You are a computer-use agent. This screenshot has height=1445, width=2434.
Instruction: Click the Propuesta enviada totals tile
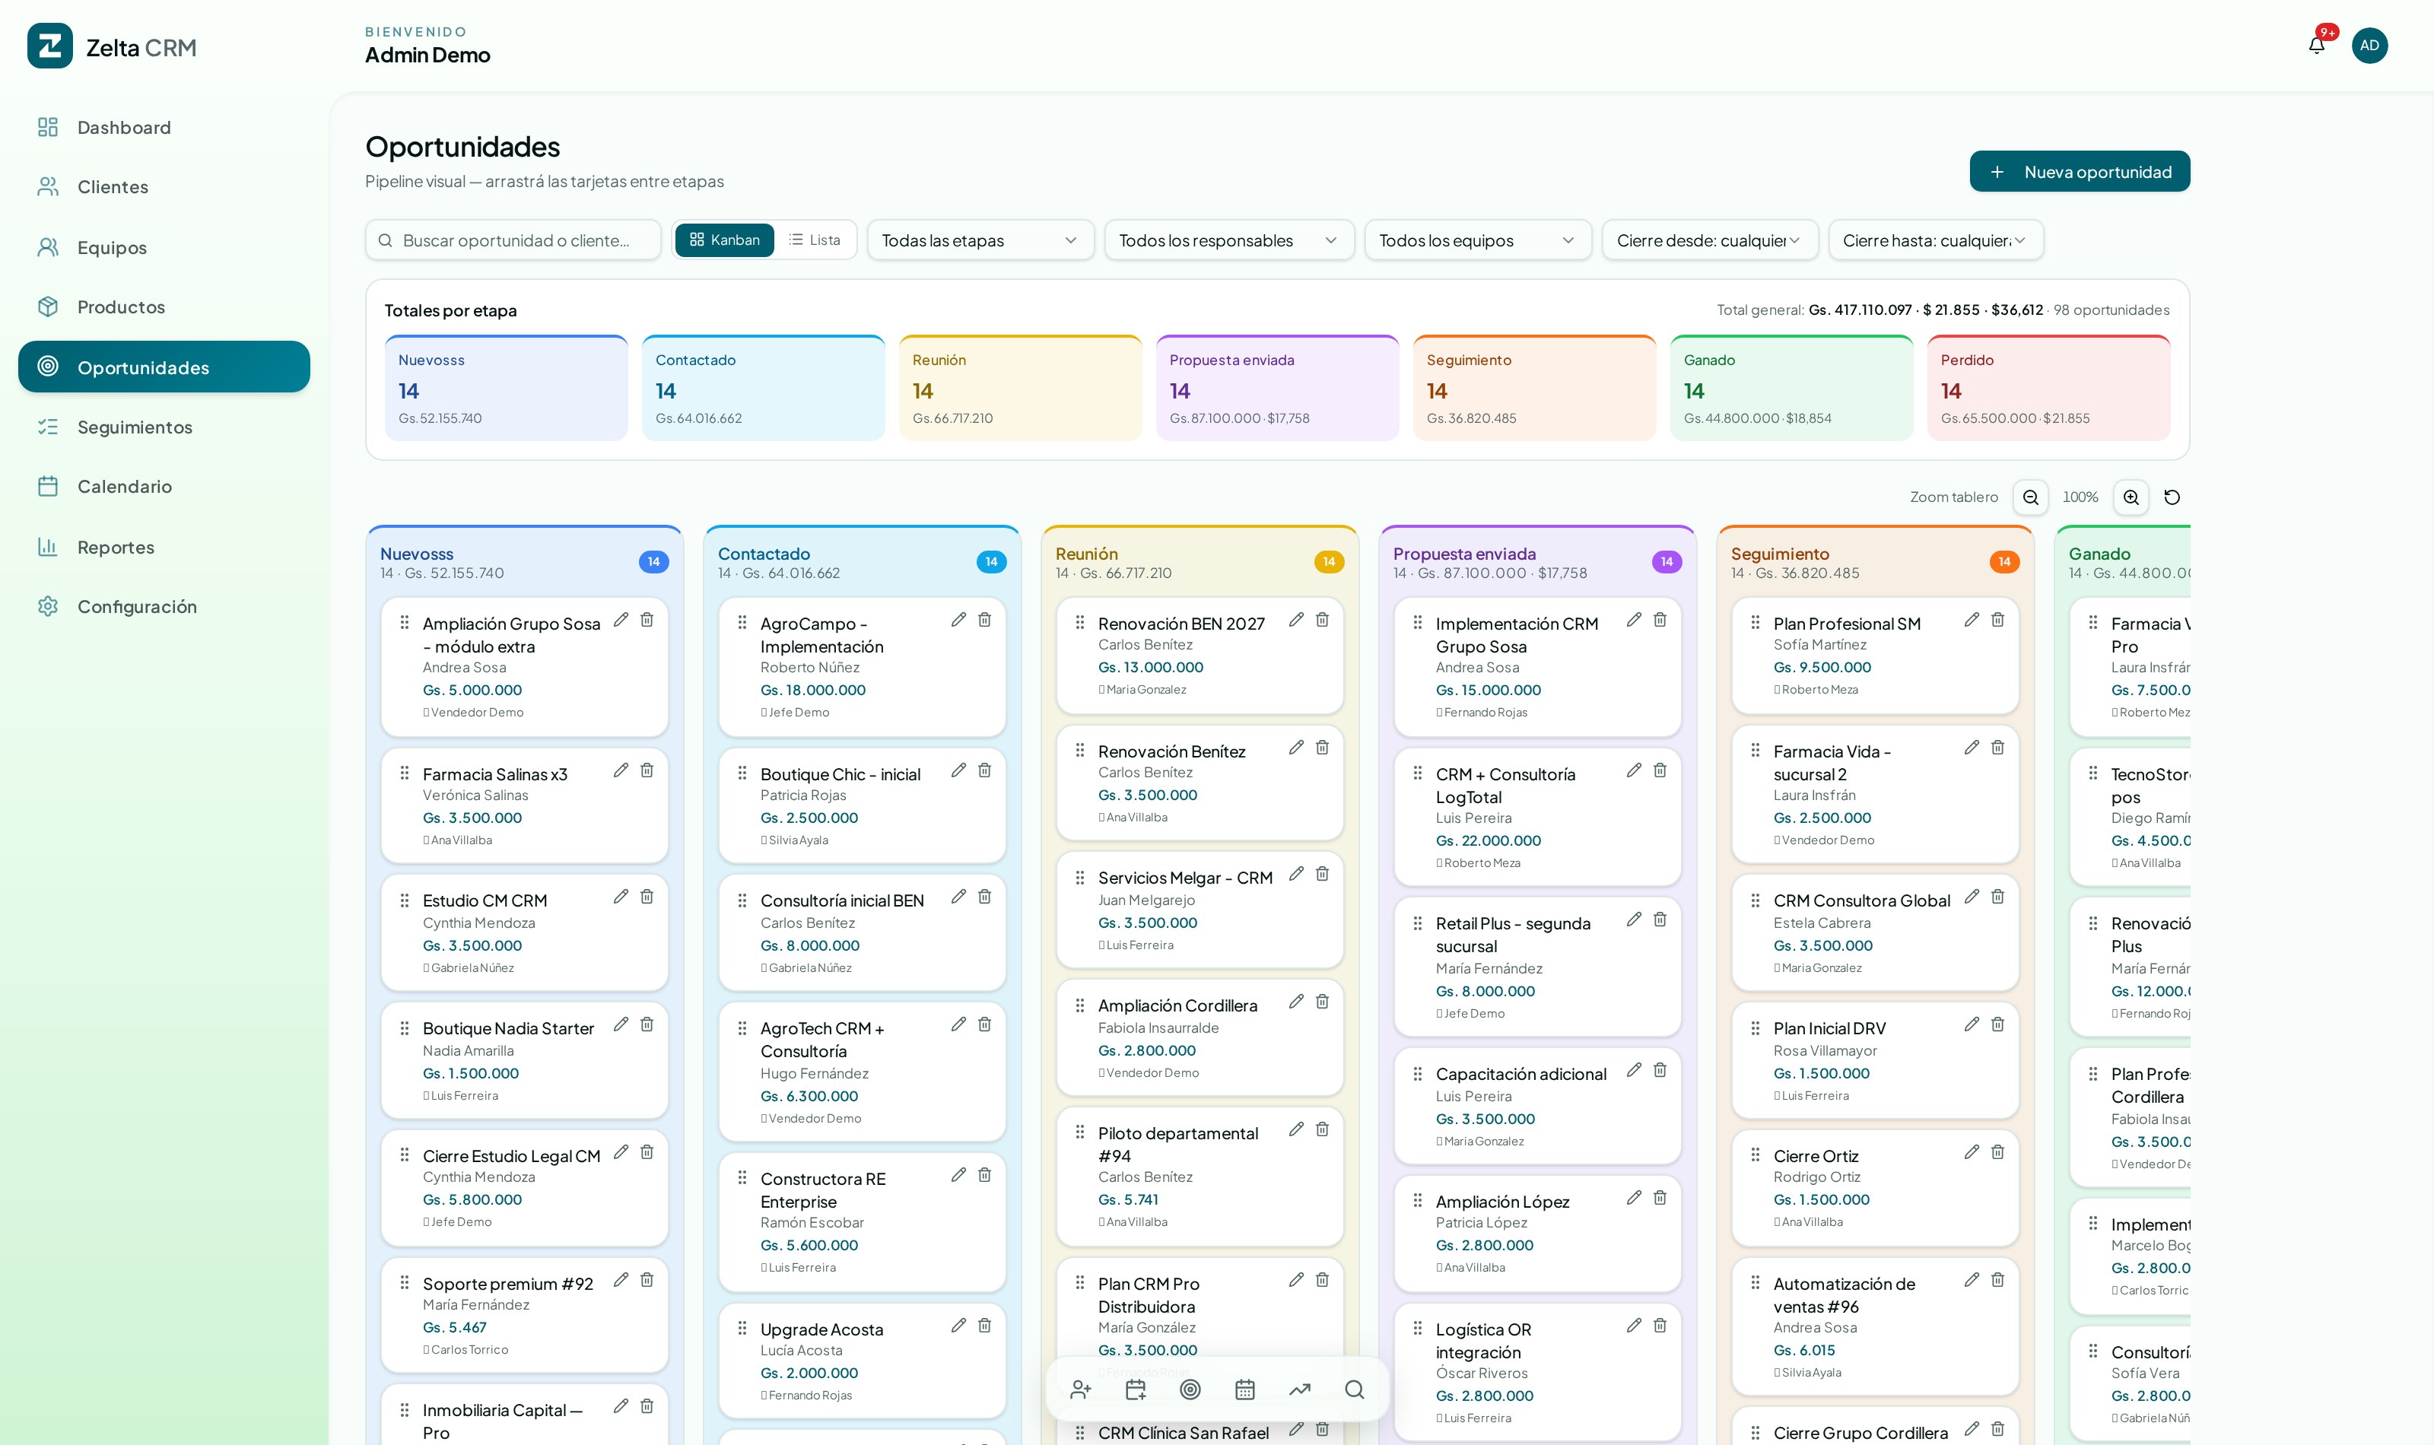1277,388
